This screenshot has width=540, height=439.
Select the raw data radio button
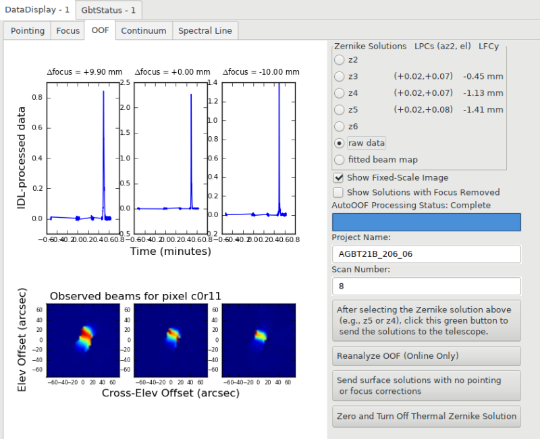click(x=340, y=143)
